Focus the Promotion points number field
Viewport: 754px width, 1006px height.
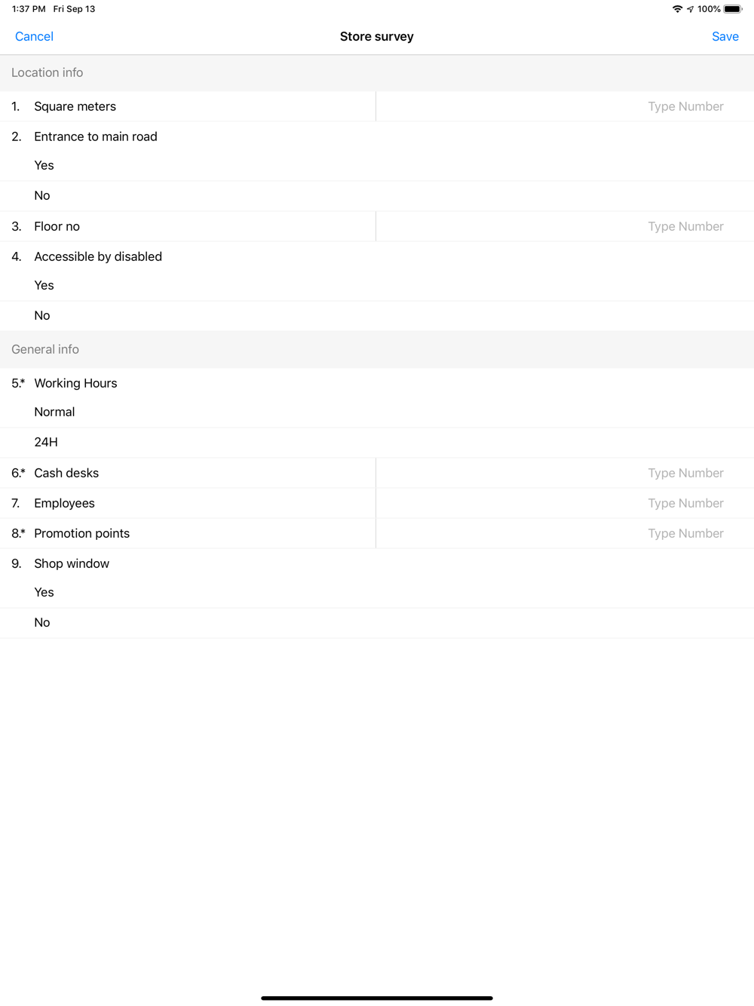pos(565,533)
